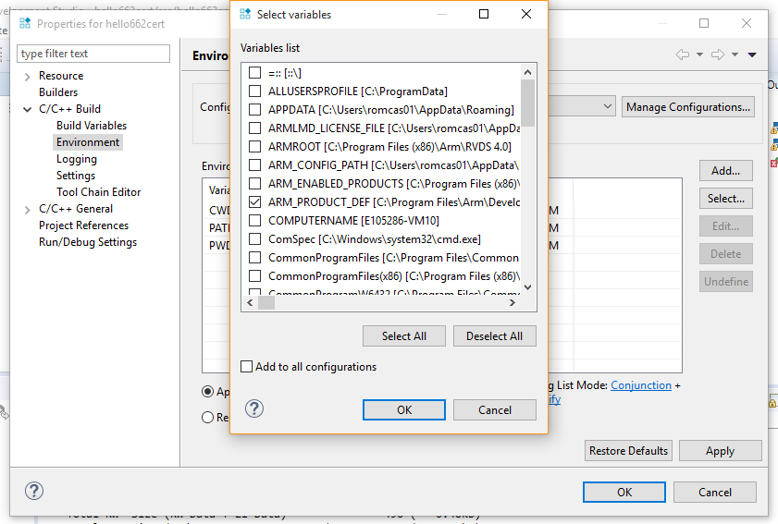Select C/C++ General in the properties tree
Viewport: 778px width, 524px height.
(x=76, y=209)
